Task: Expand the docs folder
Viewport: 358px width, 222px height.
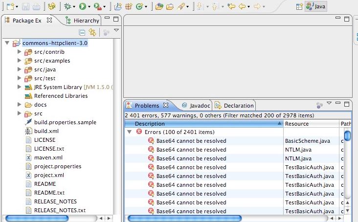Action: pyautogui.click(x=20, y=105)
